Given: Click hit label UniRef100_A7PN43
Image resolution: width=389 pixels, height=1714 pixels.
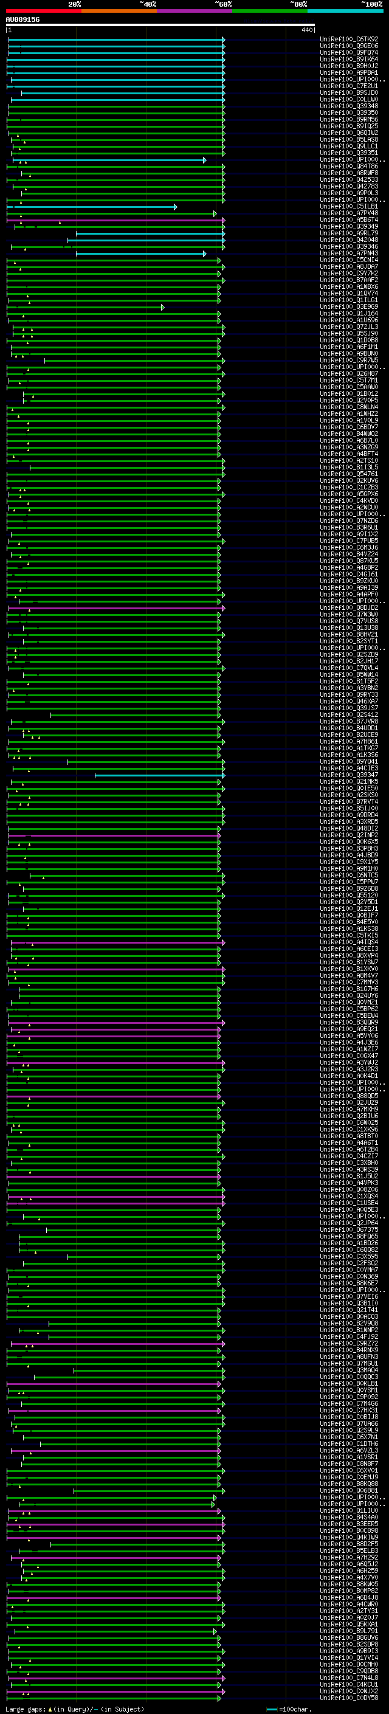Looking at the screenshot, I should (349, 254).
